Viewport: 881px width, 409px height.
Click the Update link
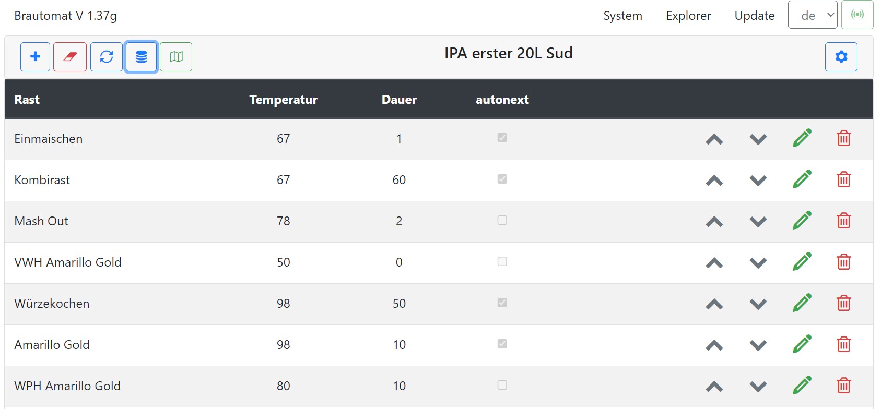(x=754, y=16)
